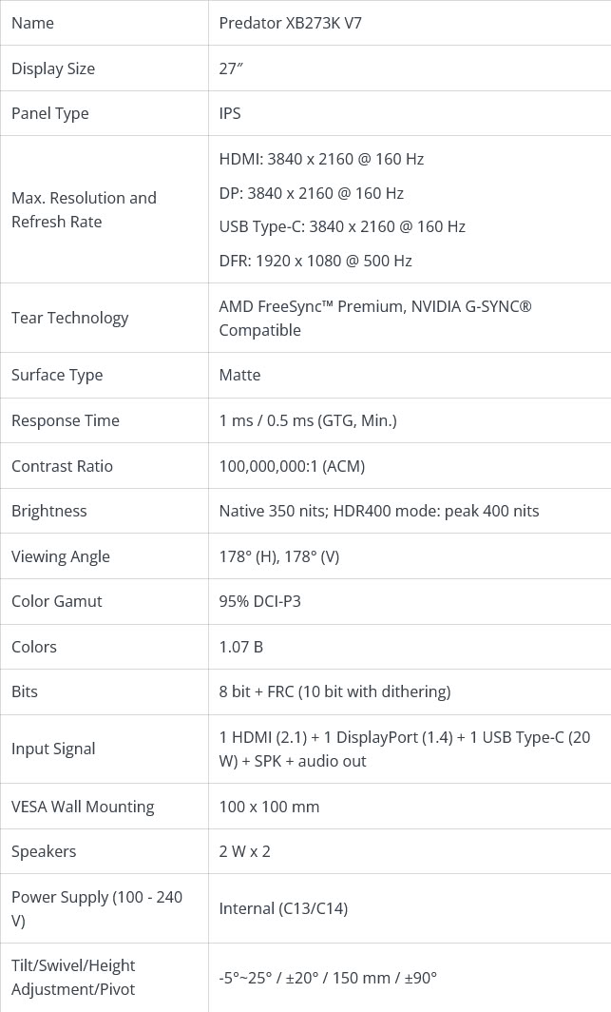This screenshot has height=1012, width=611.
Task: Click the DFR 1920 x 1080 @ 500 Hz line
Action: [315, 261]
